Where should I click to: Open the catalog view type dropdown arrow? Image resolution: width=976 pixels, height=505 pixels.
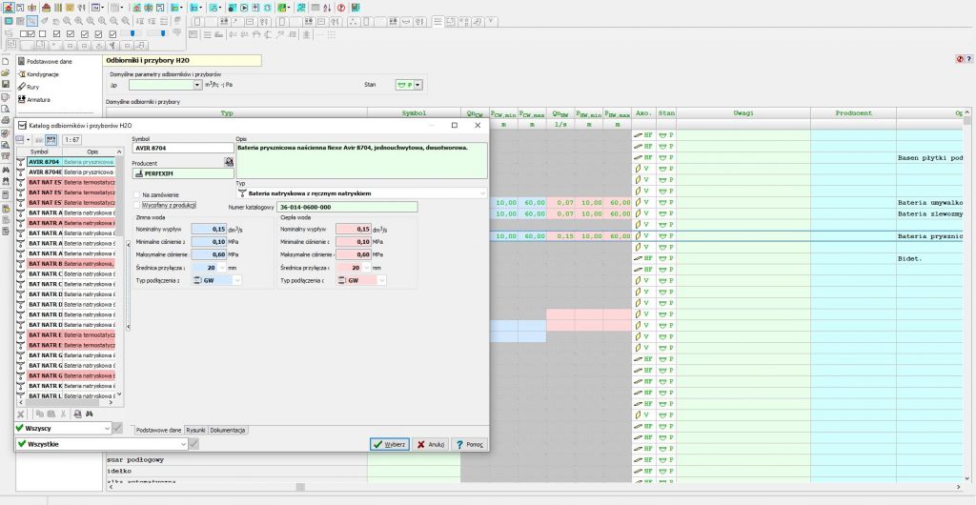(x=29, y=140)
